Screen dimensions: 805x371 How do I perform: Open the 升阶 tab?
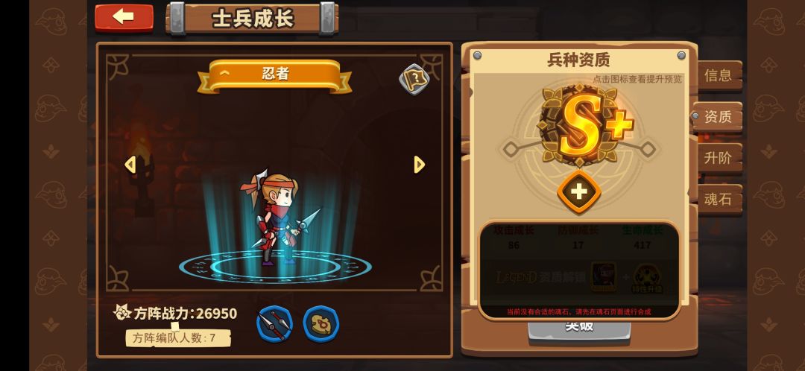719,158
